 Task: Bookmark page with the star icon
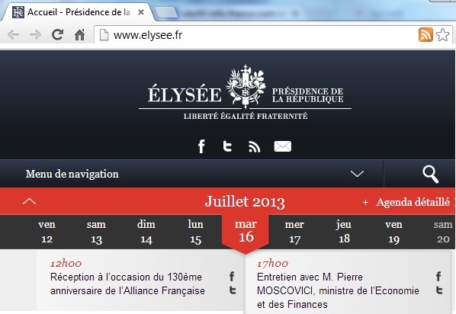click(x=442, y=34)
